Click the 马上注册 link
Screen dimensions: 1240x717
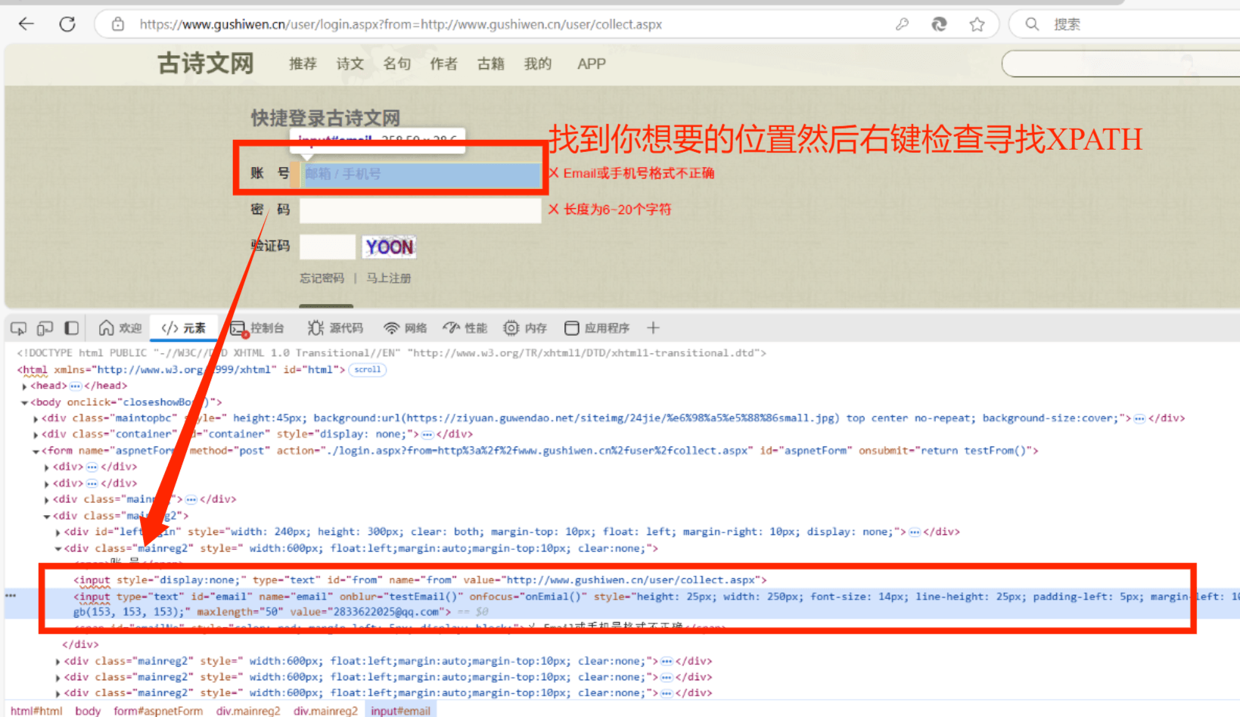point(389,278)
